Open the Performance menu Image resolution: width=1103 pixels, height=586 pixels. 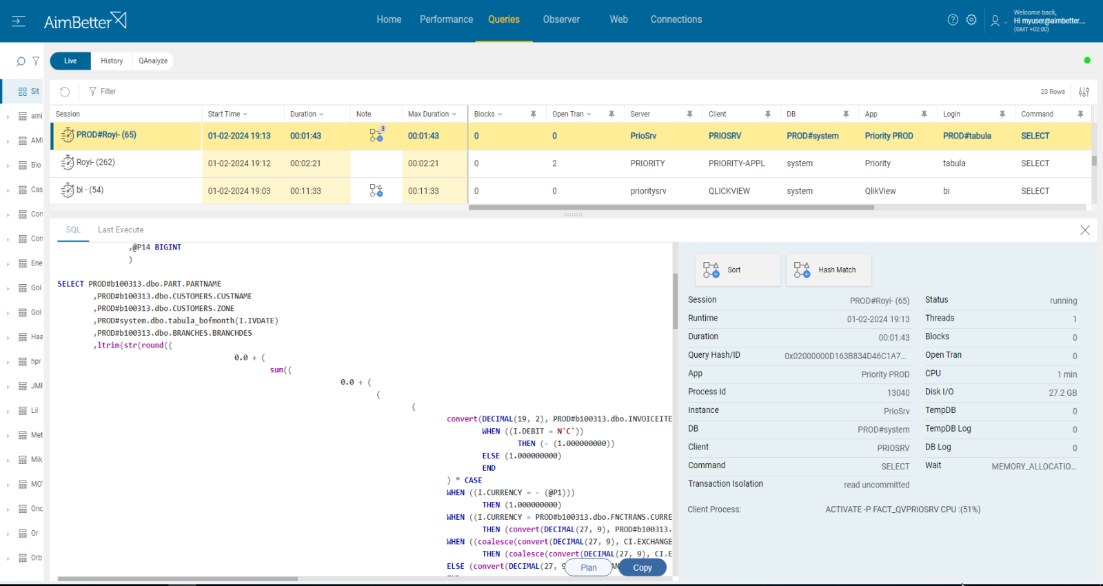[446, 20]
